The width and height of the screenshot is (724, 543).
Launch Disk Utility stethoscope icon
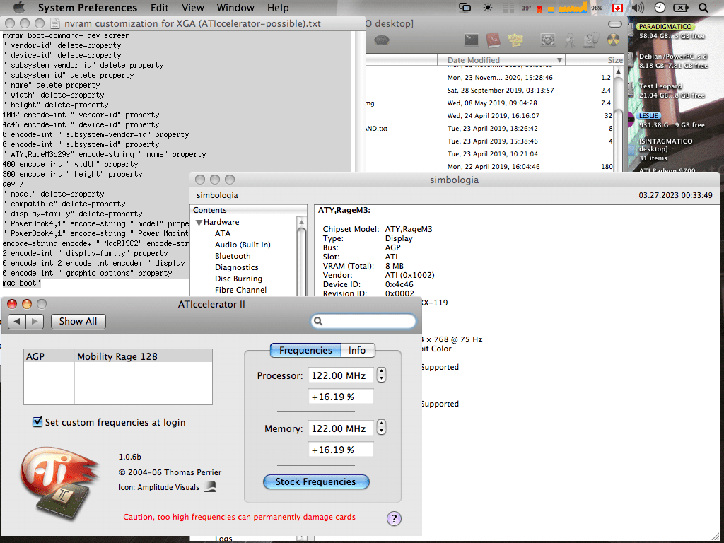click(592, 40)
